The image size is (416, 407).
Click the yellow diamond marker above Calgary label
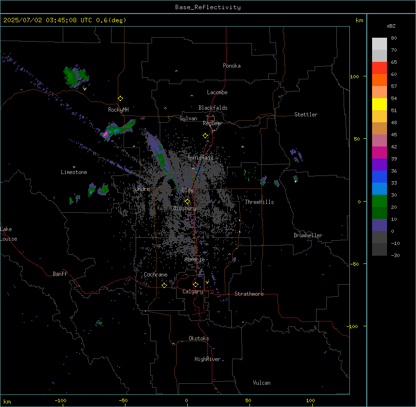(x=195, y=285)
